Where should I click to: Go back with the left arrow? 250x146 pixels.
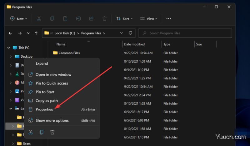pos(10,33)
